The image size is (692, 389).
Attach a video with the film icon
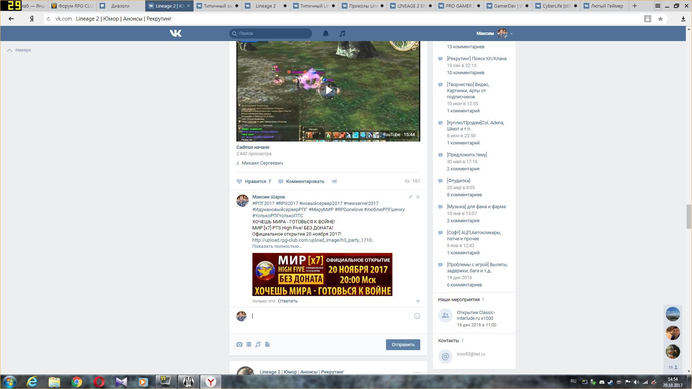pyautogui.click(x=249, y=345)
